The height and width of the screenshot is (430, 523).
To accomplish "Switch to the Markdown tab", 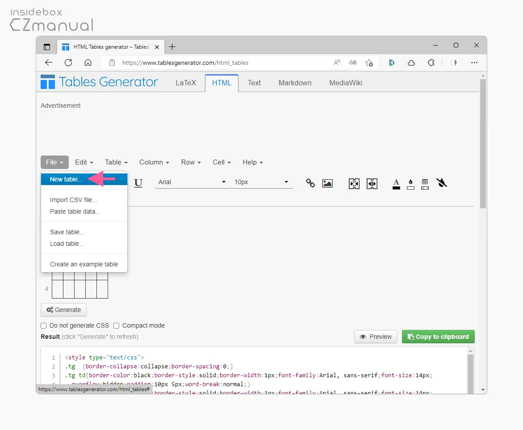I will click(295, 83).
